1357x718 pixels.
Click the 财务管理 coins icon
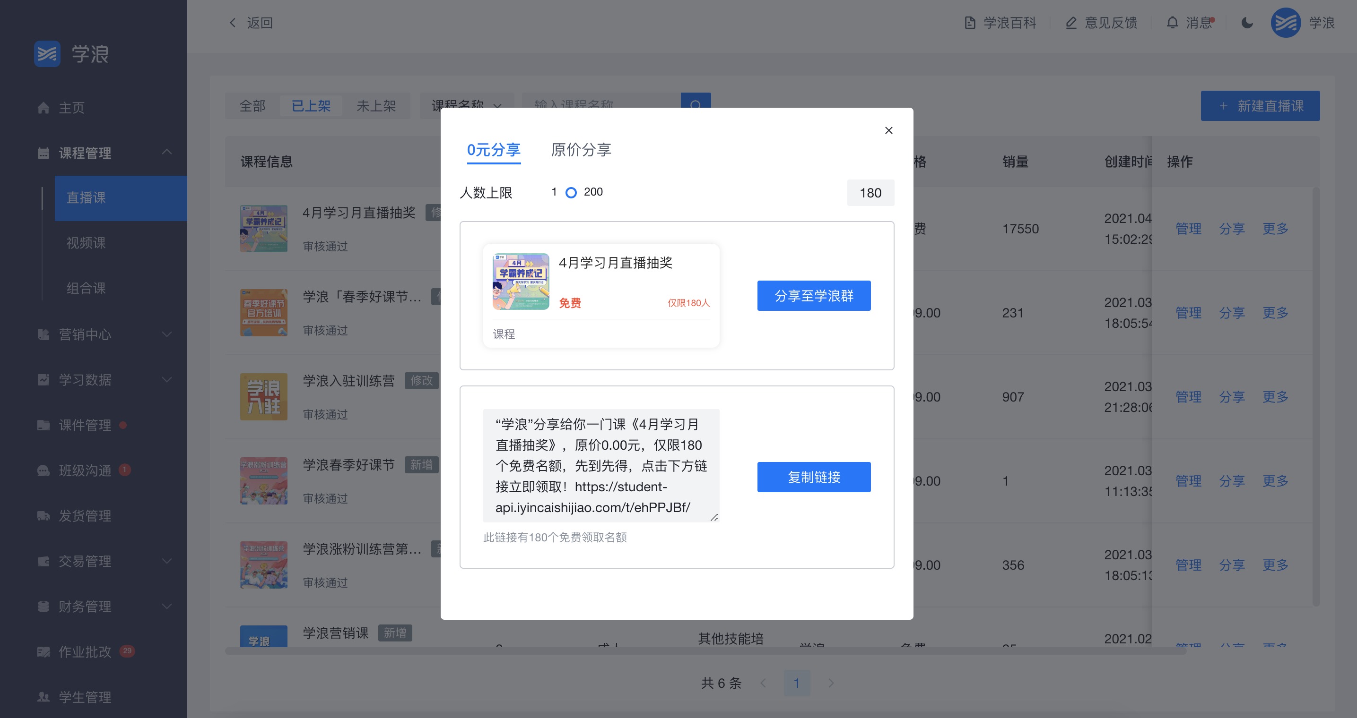coord(43,607)
